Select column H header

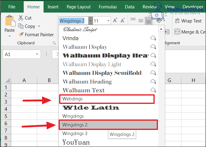point(193,80)
